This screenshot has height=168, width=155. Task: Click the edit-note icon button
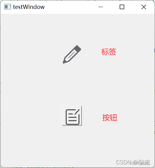(x=72, y=116)
